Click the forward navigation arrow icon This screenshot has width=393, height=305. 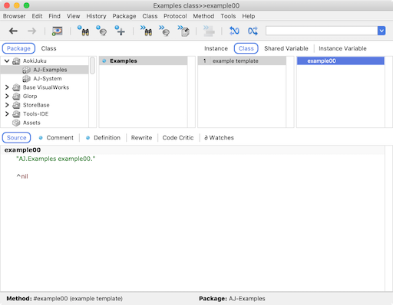tap(32, 31)
